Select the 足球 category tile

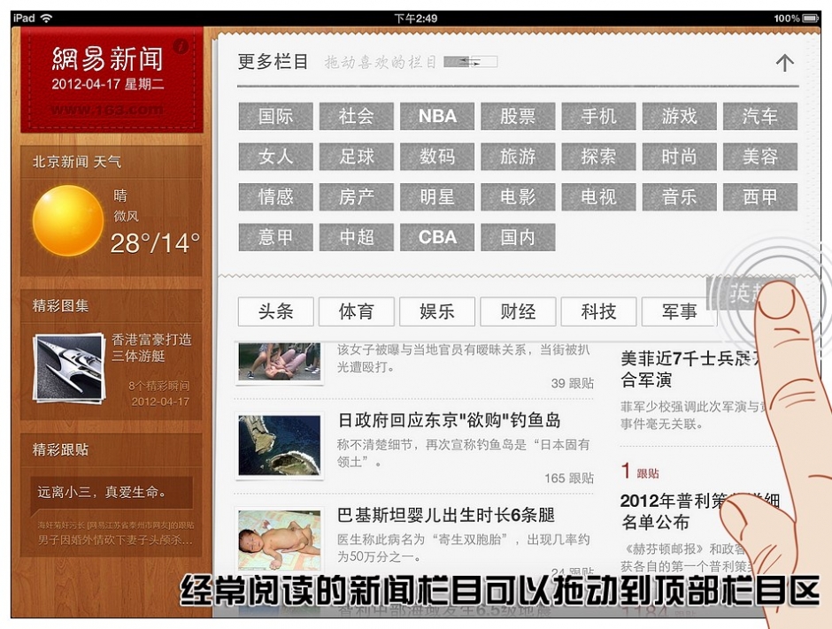coord(357,157)
